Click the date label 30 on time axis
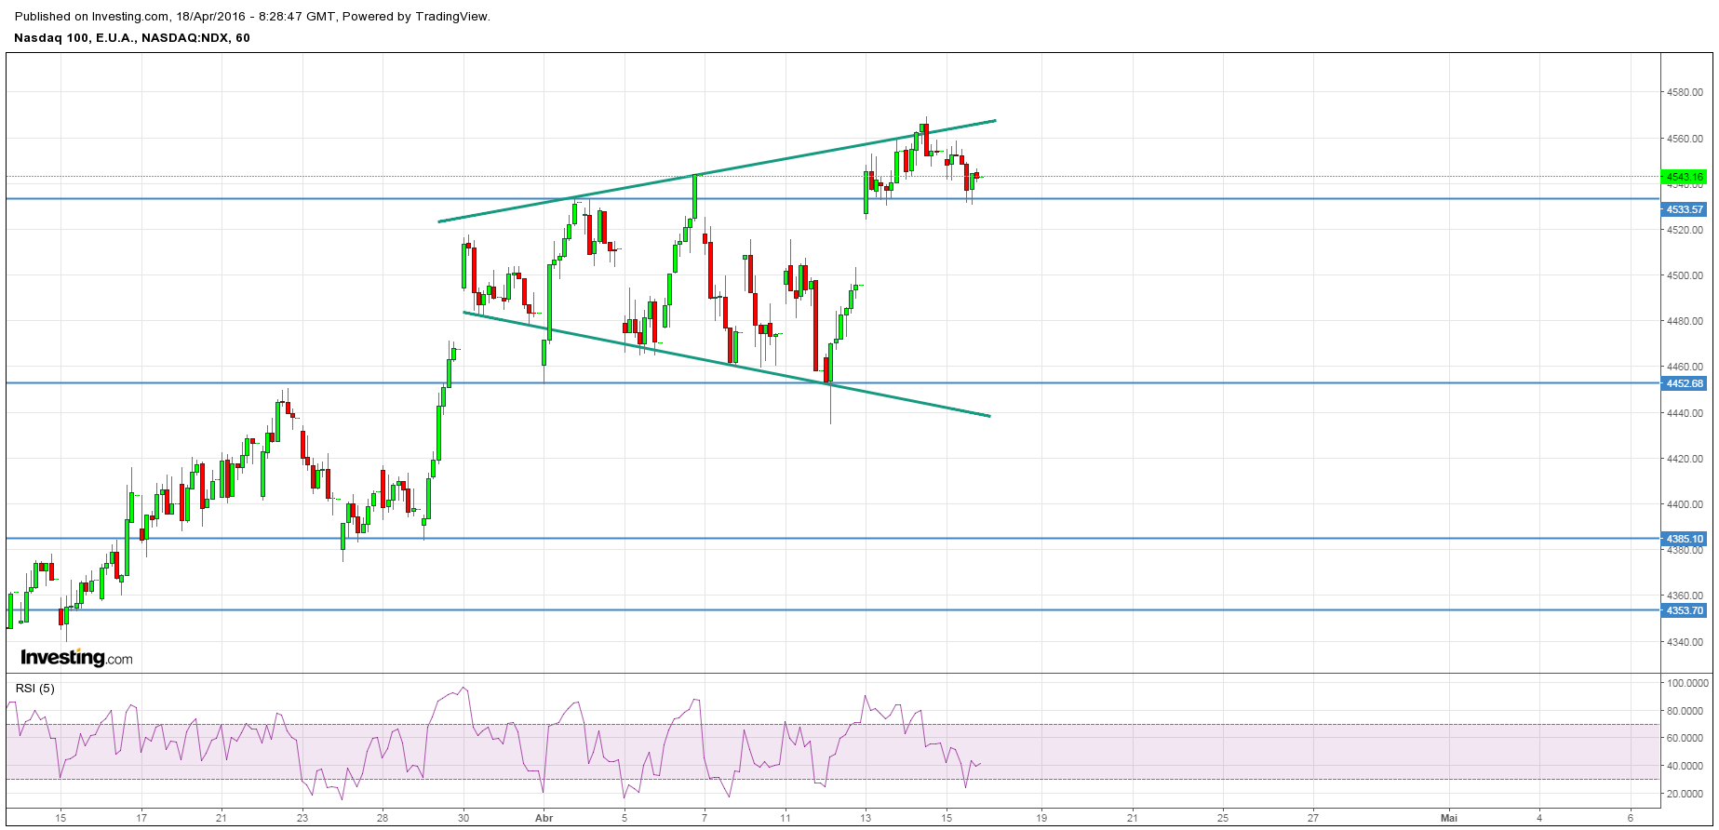The image size is (1719, 830). [463, 818]
